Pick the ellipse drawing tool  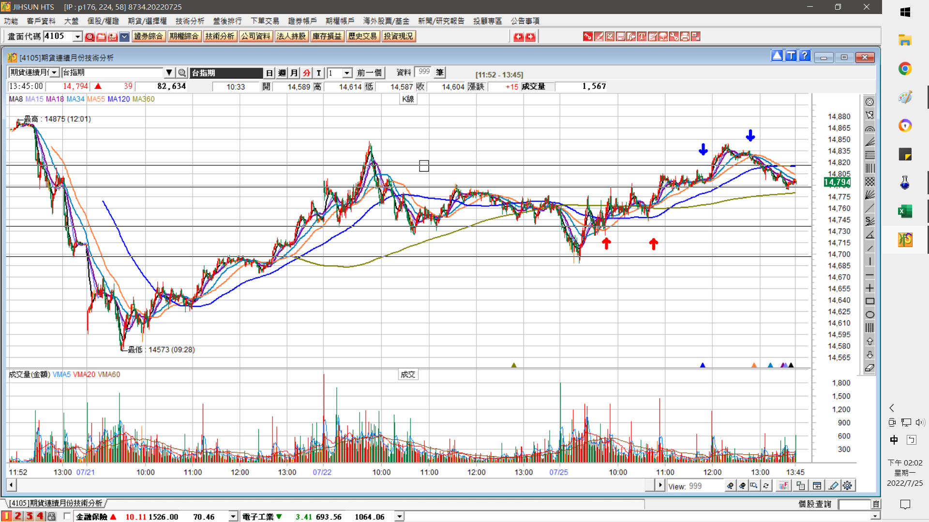869,315
